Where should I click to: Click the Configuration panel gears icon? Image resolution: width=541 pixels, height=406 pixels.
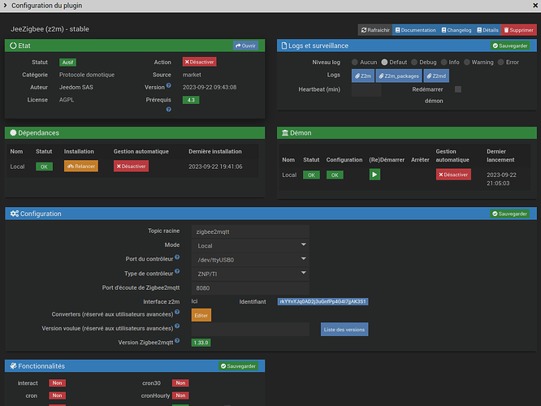coord(15,214)
